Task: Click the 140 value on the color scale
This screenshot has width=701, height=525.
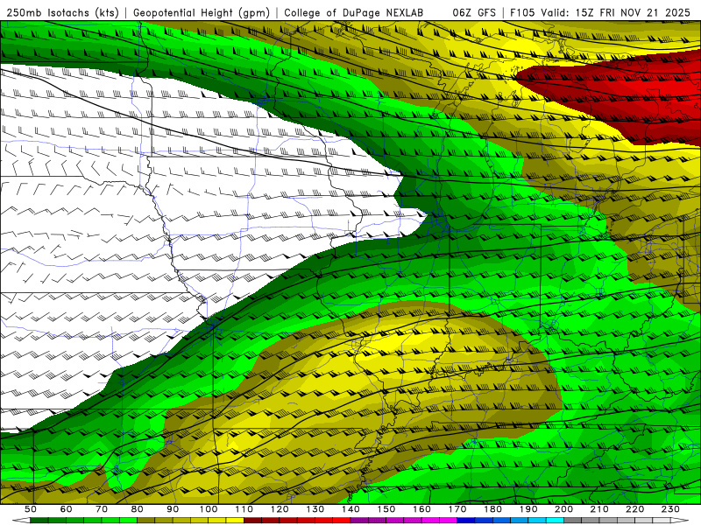Action: coord(350,509)
